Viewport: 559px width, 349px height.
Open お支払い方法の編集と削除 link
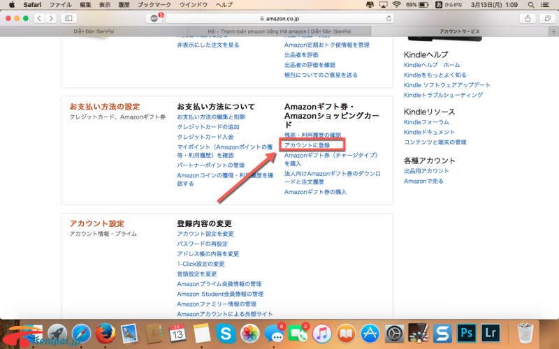(211, 117)
